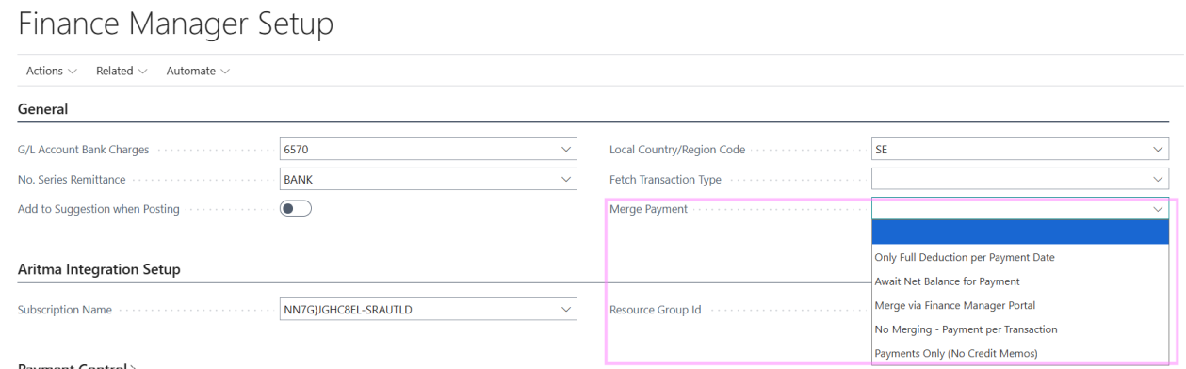Click the General section heading
The image size is (1186, 369).
point(43,109)
